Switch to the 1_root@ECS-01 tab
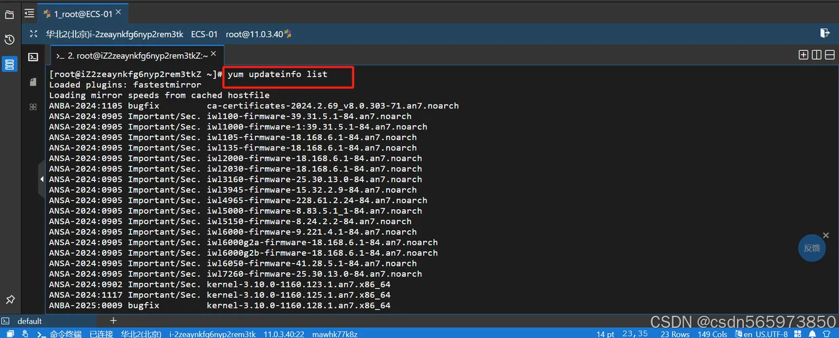 (83, 14)
